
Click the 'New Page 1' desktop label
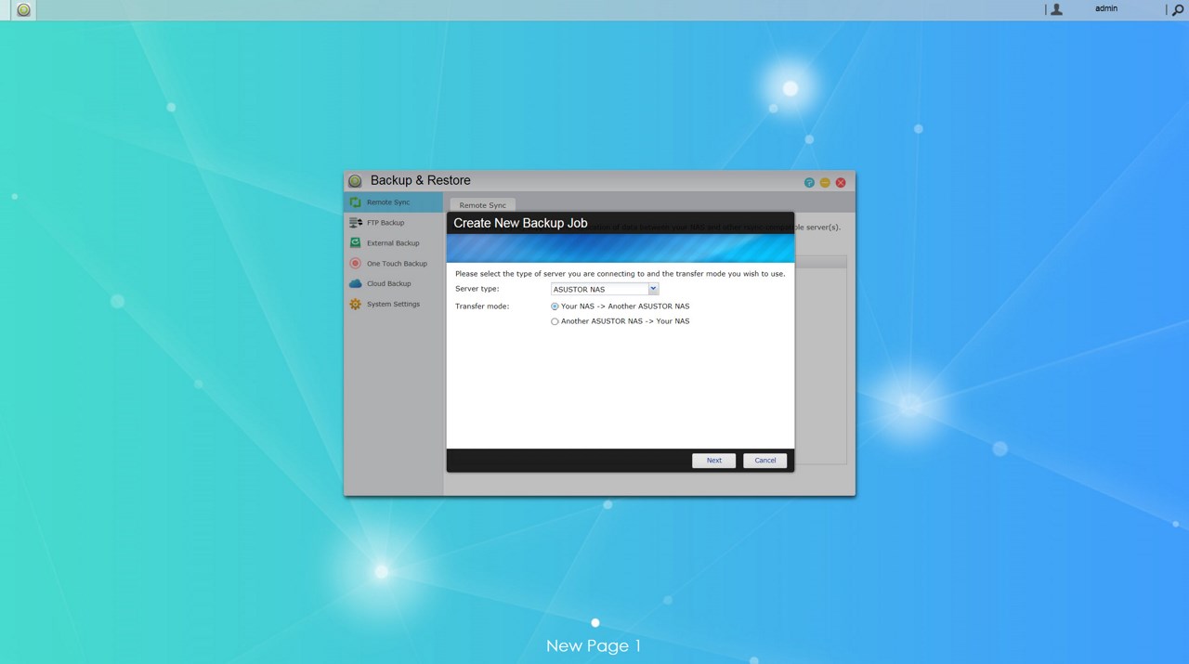click(594, 645)
